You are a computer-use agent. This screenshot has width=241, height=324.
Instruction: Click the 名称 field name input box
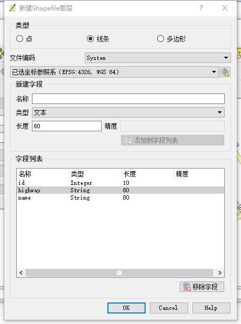(x=128, y=99)
